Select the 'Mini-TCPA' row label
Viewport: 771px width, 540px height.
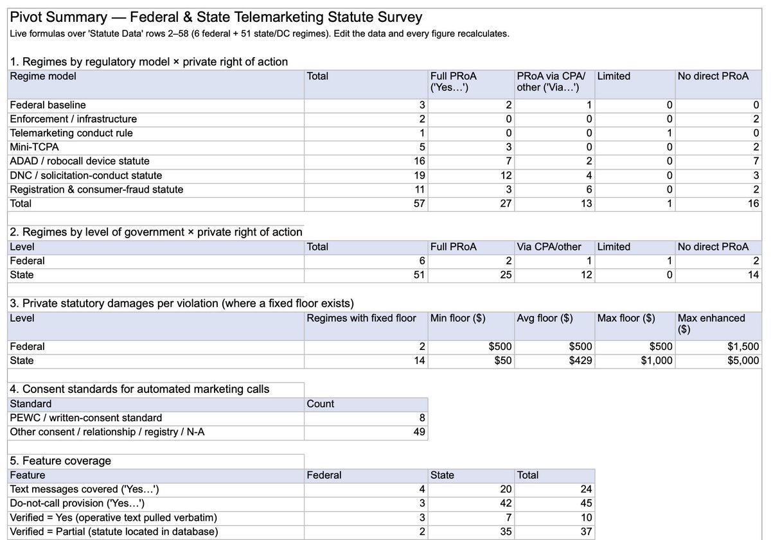(x=156, y=147)
